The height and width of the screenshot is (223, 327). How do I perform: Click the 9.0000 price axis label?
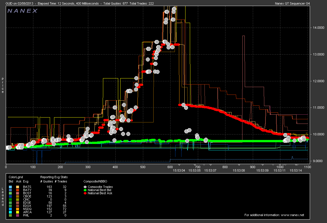[x=318, y=161]
